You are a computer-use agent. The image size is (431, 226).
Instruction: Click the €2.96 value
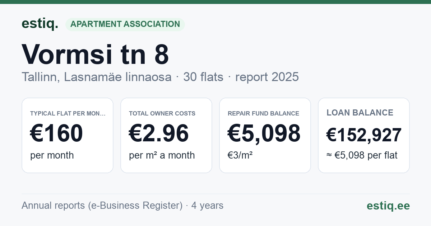point(159,133)
